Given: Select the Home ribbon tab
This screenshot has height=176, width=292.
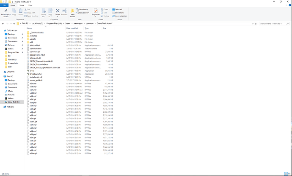Looking at the screenshot, I should click(13, 5).
